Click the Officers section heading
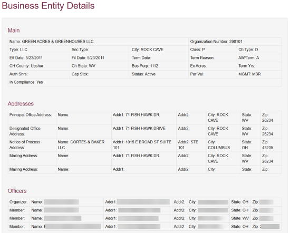 17,191
